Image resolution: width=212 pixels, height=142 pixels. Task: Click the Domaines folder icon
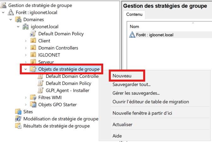pyautogui.click(x=18, y=20)
